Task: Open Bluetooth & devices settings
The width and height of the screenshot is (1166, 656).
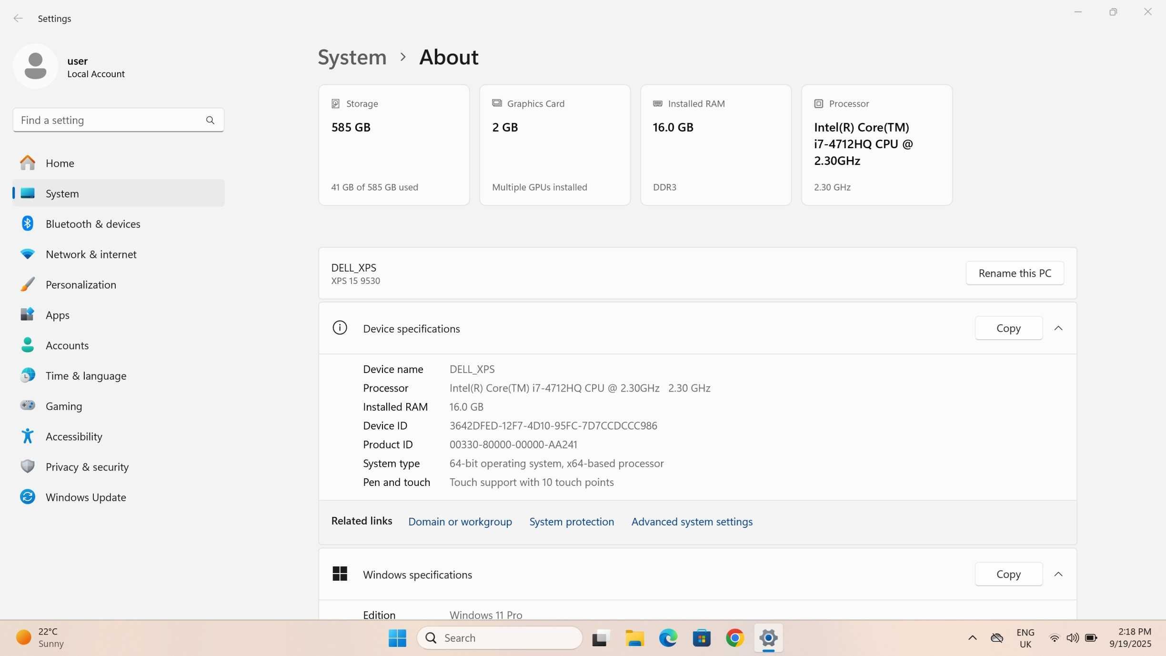Action: point(118,223)
